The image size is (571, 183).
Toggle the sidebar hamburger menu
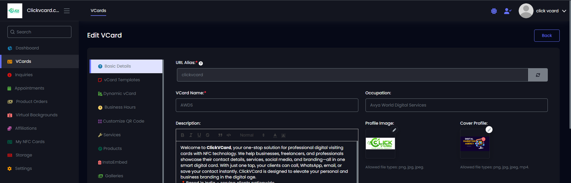pyautogui.click(x=67, y=11)
